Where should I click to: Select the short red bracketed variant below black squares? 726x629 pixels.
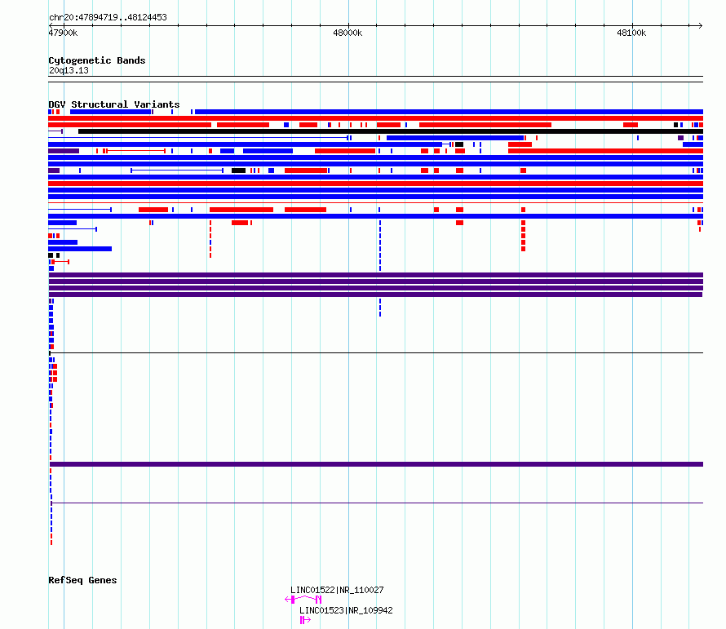(x=60, y=262)
